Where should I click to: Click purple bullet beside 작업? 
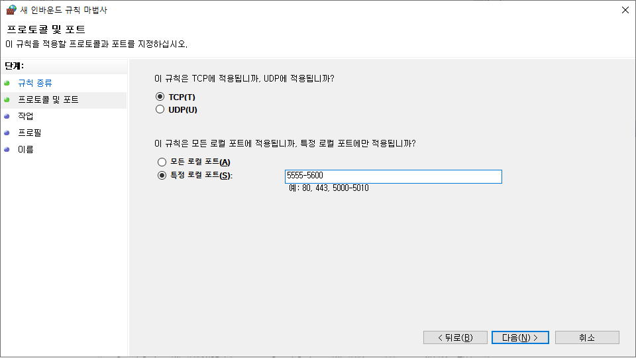point(7,116)
